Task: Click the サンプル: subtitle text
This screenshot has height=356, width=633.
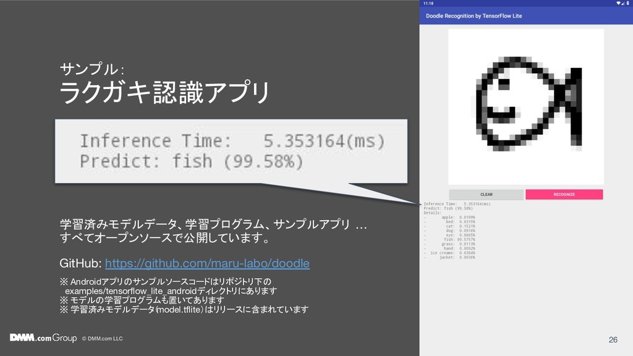Action: tap(92, 69)
